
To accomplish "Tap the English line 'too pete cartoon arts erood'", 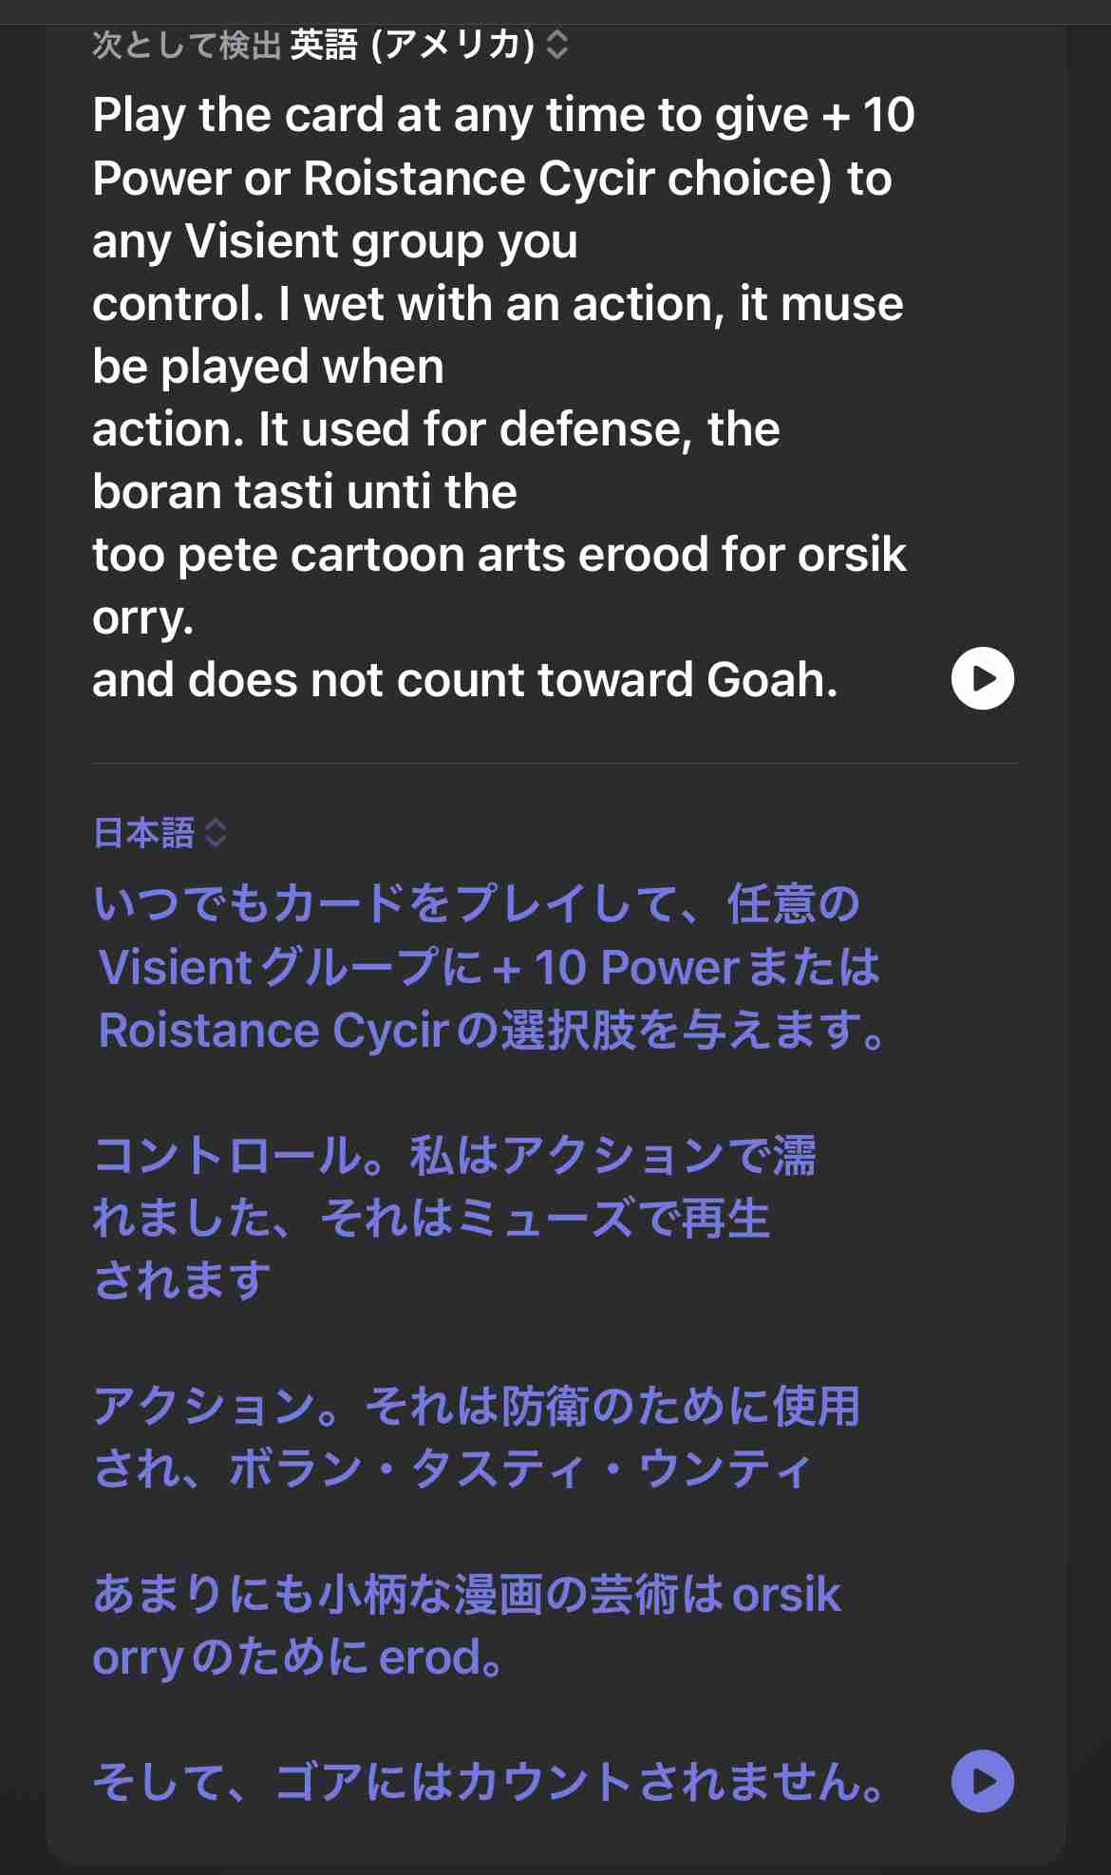I will [x=499, y=558].
